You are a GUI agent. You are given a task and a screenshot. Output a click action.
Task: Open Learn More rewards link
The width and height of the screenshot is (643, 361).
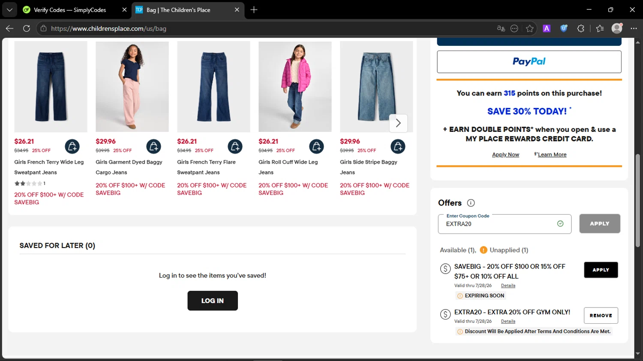click(552, 155)
